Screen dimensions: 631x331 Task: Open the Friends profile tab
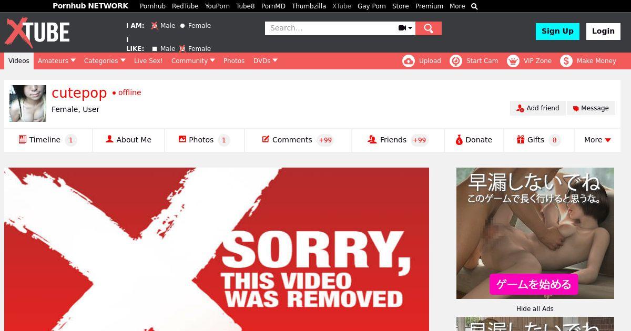(x=398, y=140)
